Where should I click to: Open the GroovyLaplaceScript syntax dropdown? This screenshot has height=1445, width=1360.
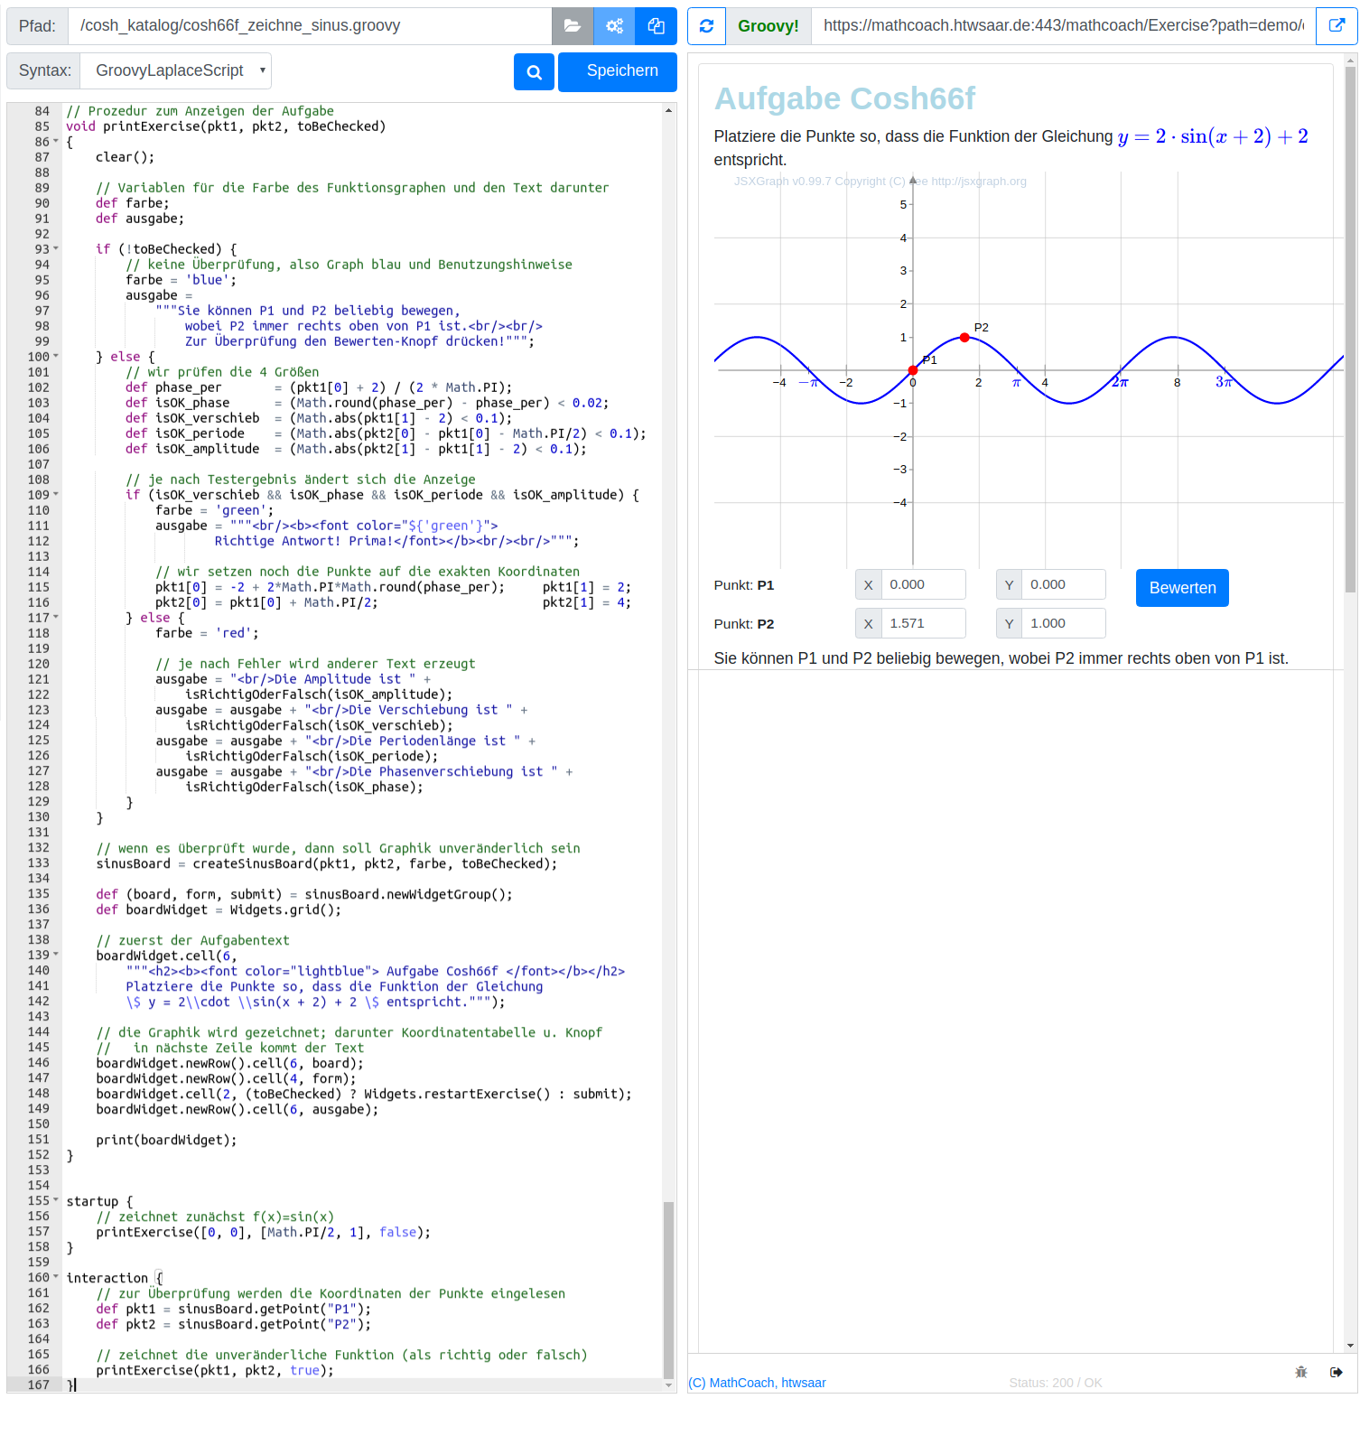(175, 70)
